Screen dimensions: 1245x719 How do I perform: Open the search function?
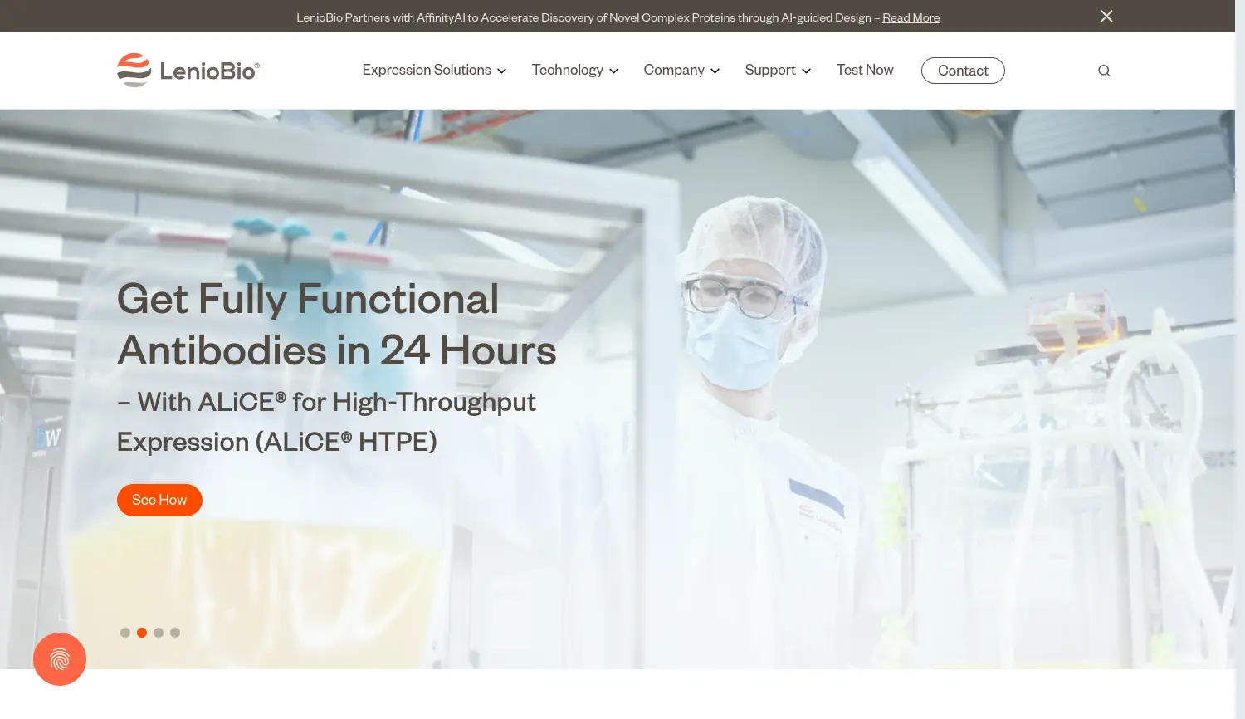tap(1104, 70)
